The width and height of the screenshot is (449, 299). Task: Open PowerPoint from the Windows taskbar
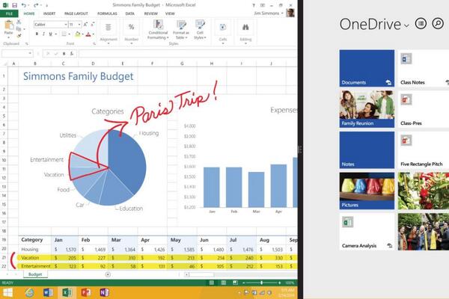(86, 292)
